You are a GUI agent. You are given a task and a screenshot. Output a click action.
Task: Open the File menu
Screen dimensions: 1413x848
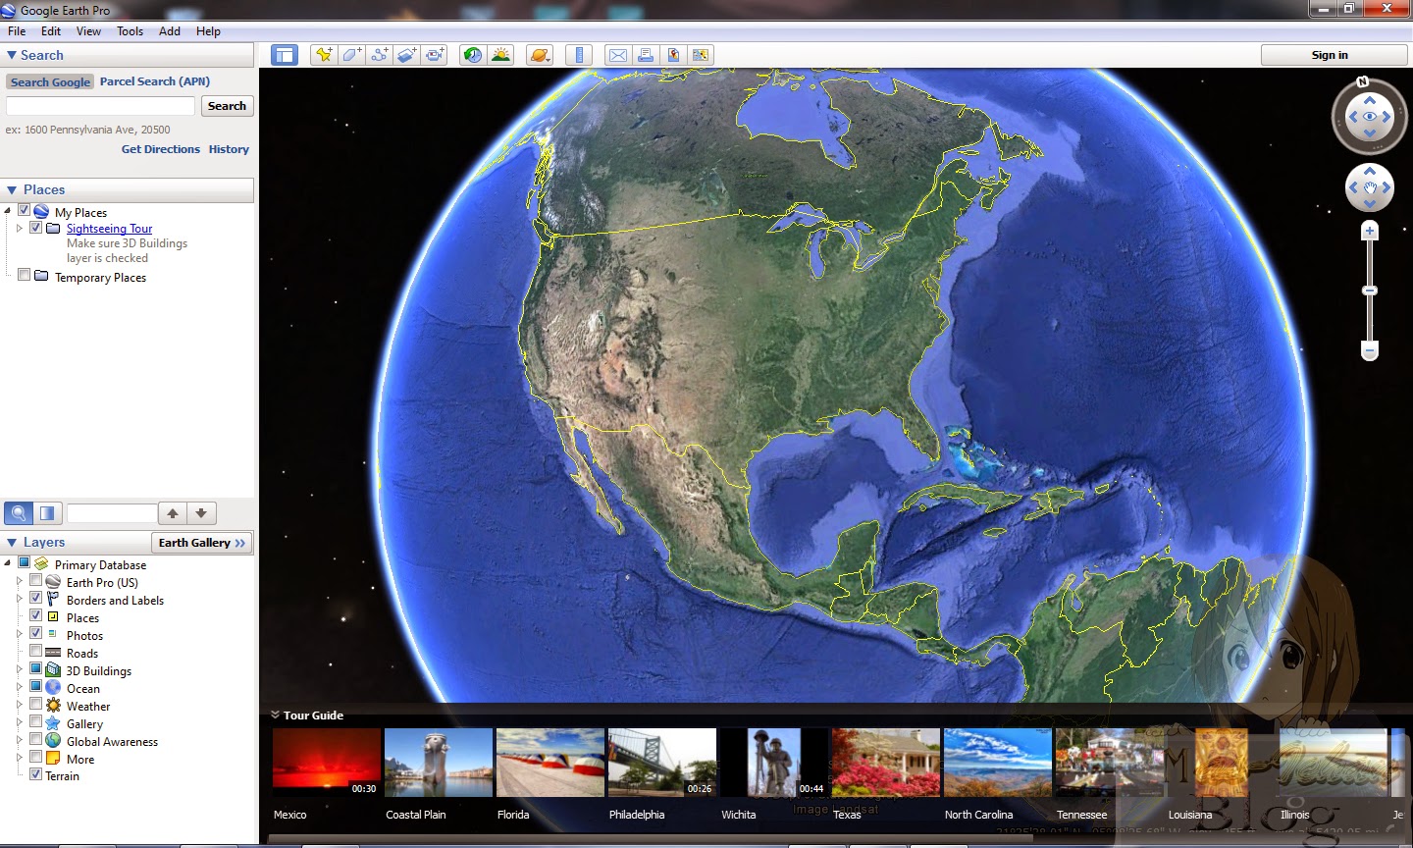pos(17,31)
